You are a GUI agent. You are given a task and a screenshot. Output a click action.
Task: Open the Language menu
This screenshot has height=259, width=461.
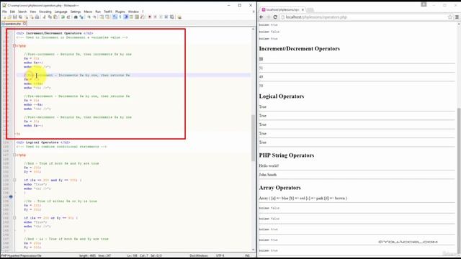[61, 12]
